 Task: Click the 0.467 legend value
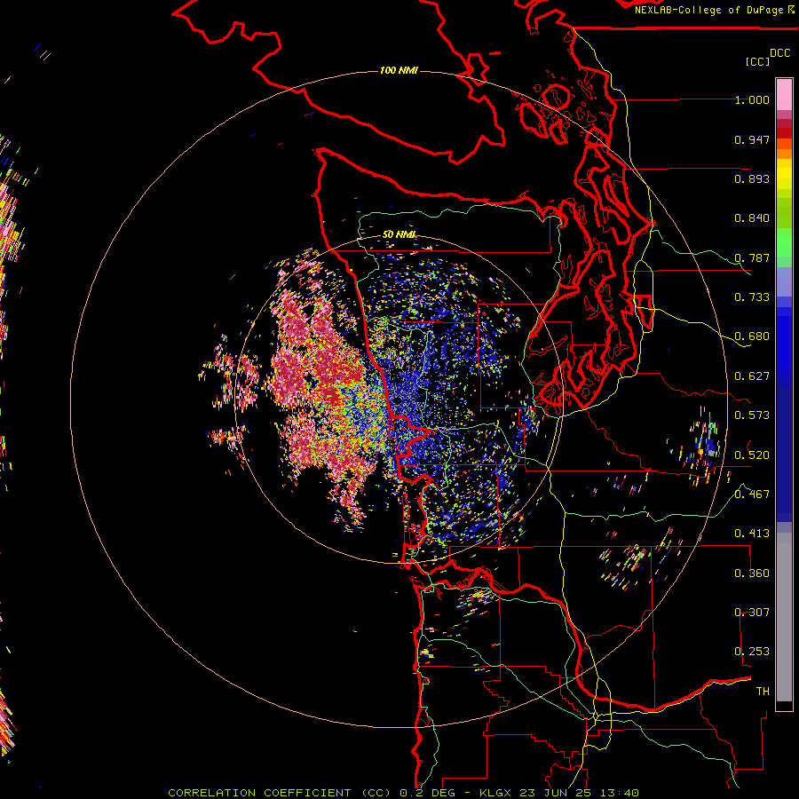click(x=752, y=494)
